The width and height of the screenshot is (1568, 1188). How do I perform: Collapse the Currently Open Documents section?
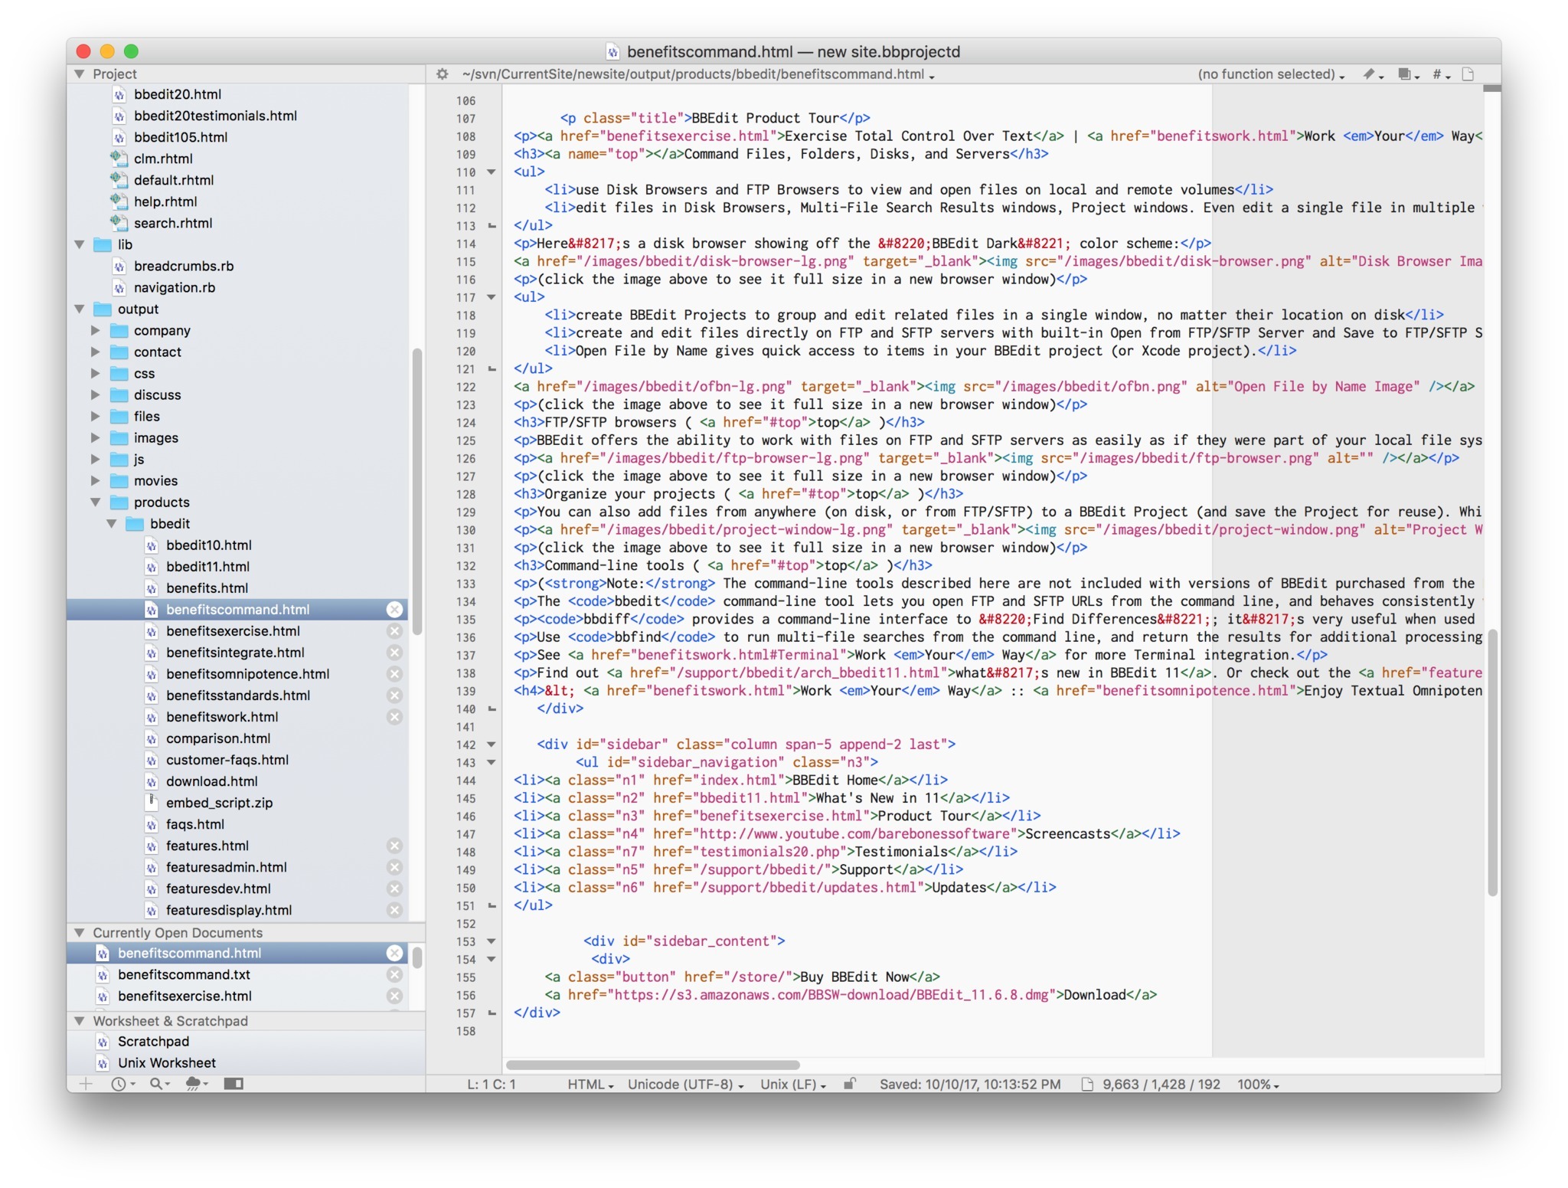pos(80,932)
